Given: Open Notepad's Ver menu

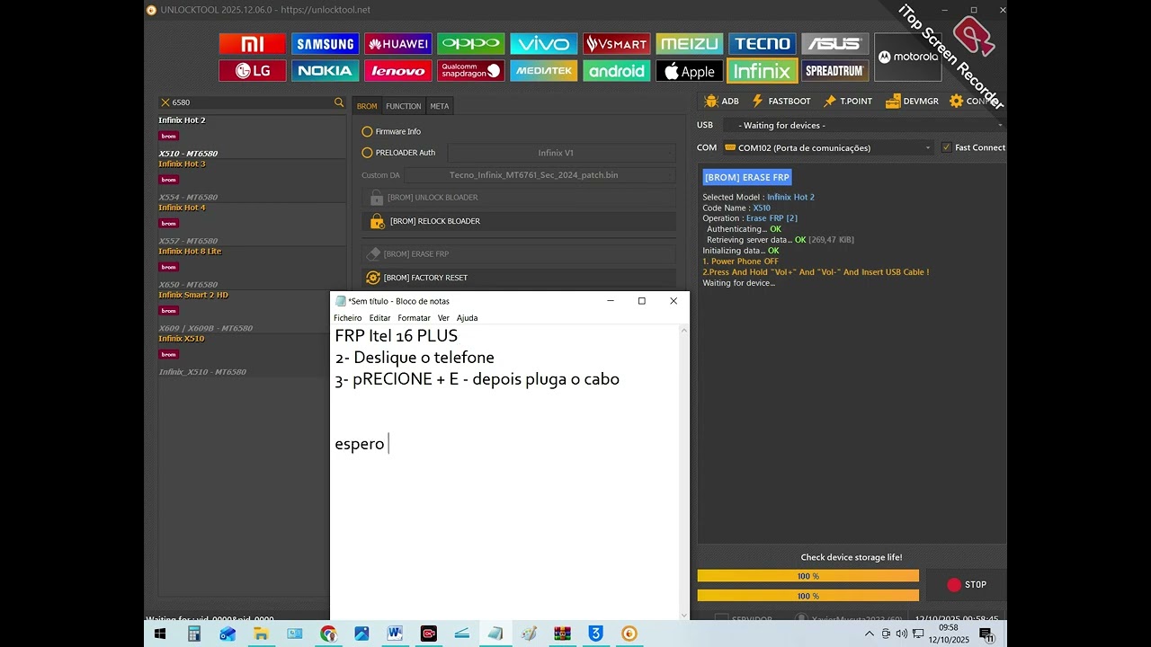Looking at the screenshot, I should (443, 318).
